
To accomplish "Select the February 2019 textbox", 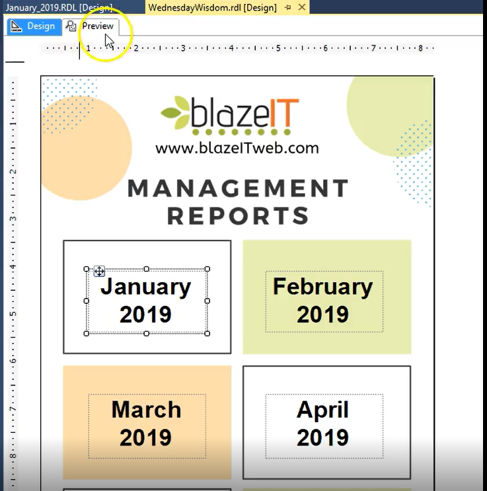I will [x=324, y=301].
